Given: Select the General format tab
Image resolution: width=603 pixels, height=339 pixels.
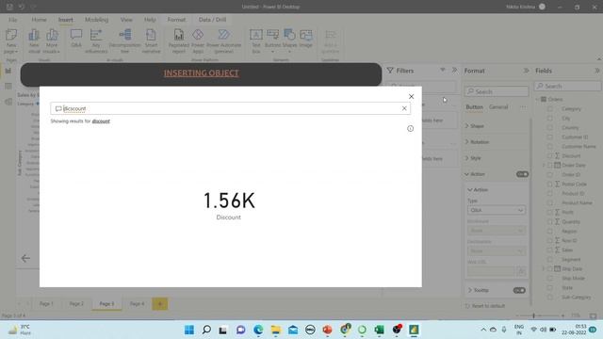Looking at the screenshot, I should click(498, 106).
